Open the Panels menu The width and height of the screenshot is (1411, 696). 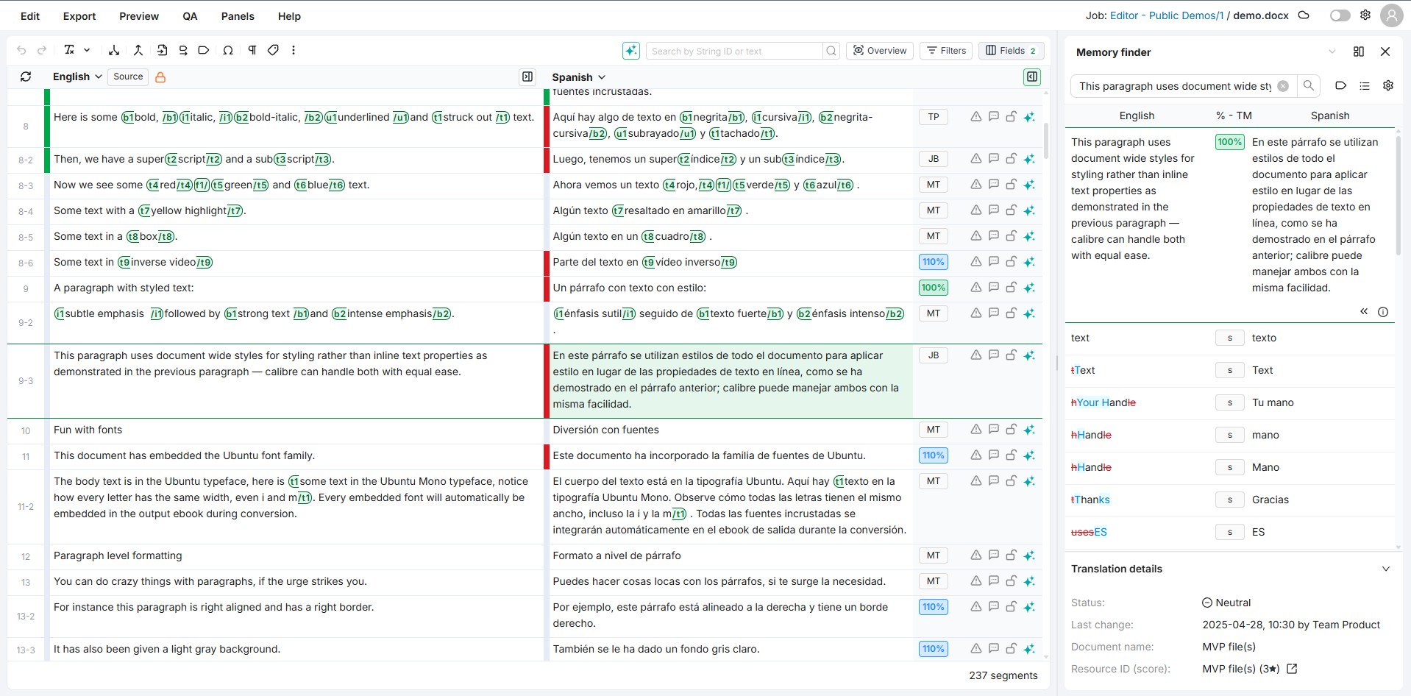coord(237,16)
